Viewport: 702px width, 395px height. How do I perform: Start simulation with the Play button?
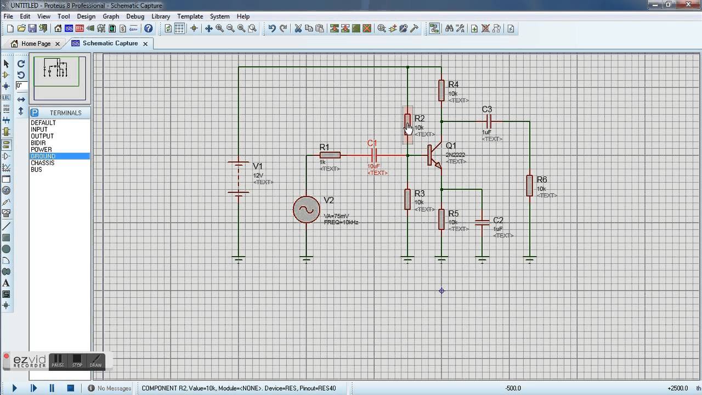point(15,388)
